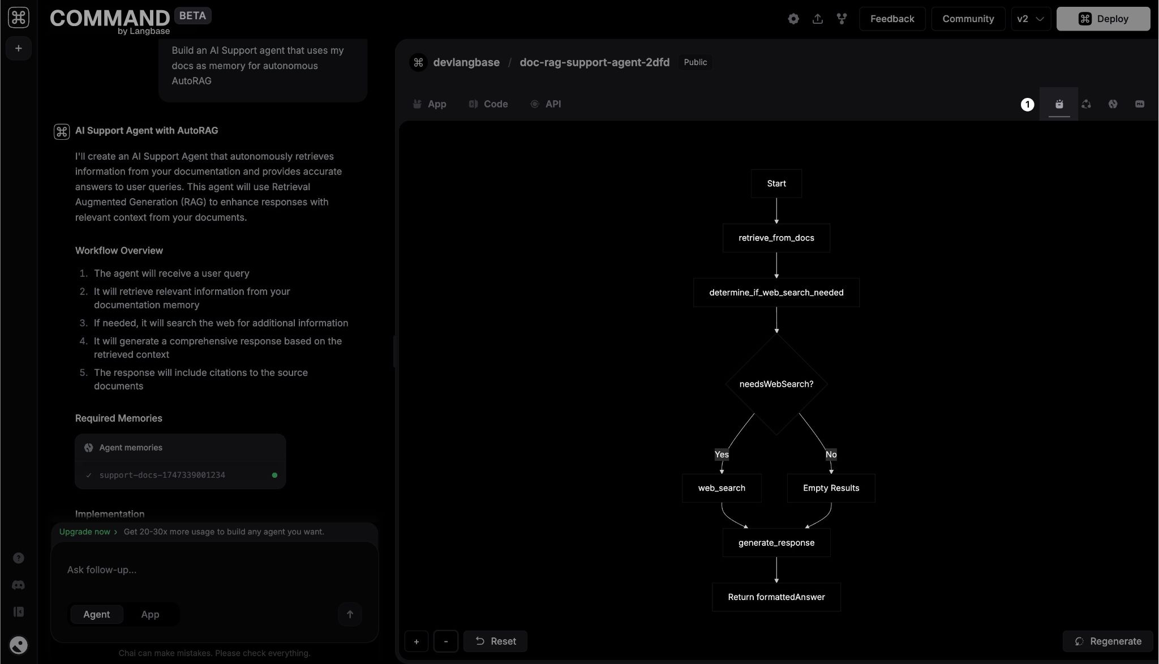Switch to the Code tab

(x=488, y=104)
